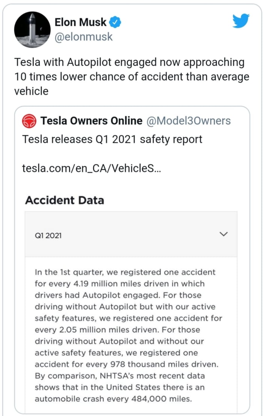Viewport: 263px width, 416px height.
Task: Click the tweet text about Autopilot engaged
Action: [131, 77]
